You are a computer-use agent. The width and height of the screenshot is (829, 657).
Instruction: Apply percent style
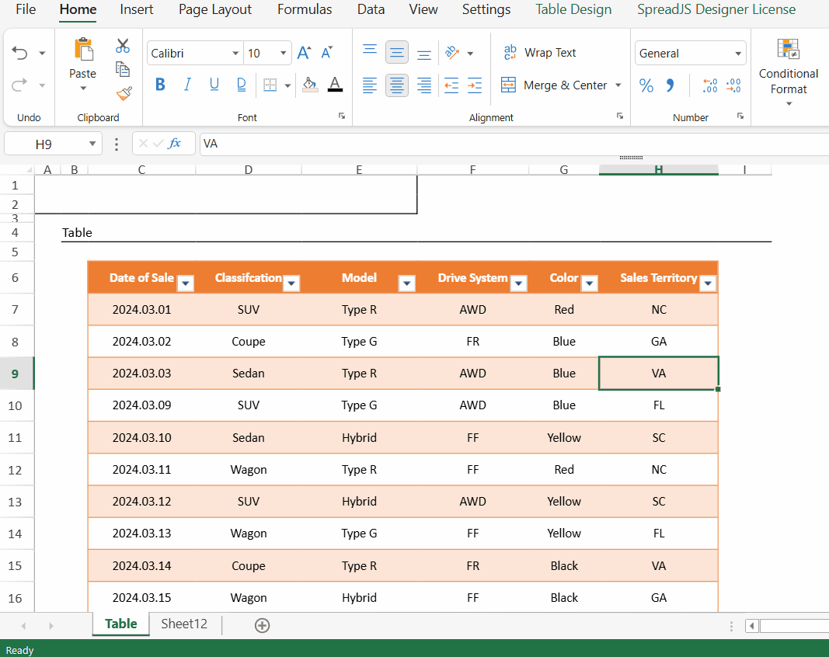pyautogui.click(x=646, y=85)
